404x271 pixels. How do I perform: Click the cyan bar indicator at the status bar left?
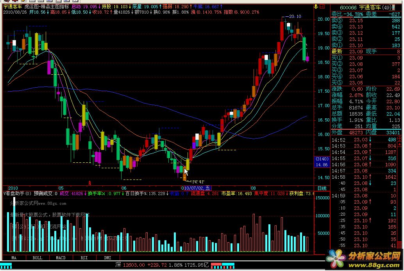click(6, 266)
